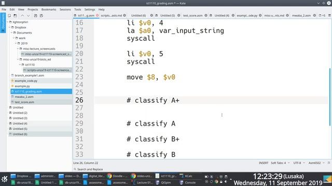This screenshot has width=332, height=186.
Task: Open the Settings menu
Action: (x=90, y=9)
